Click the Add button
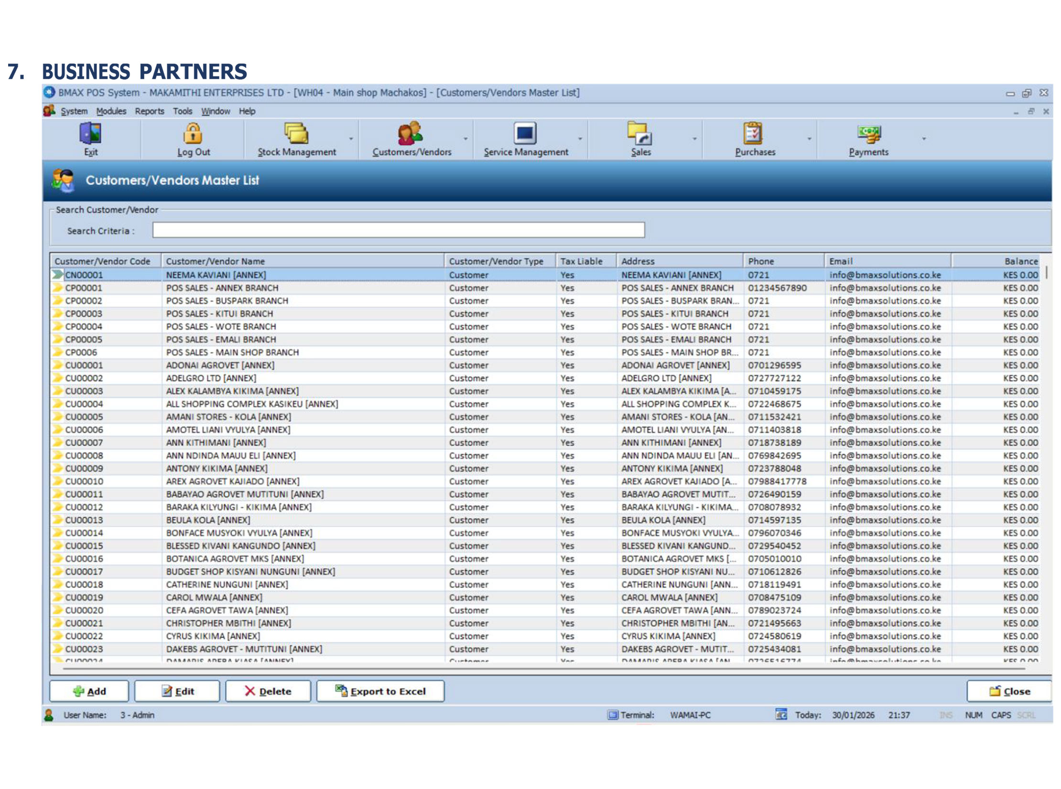The image size is (1061, 789). (89, 691)
